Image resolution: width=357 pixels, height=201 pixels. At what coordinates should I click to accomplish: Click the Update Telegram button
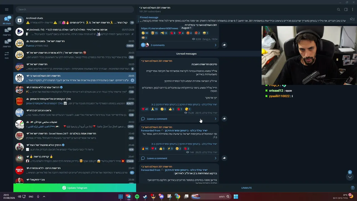pos(75,188)
